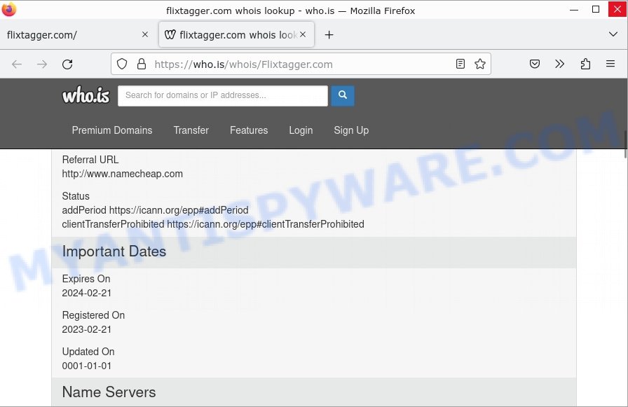
Task: Show more tools overflow chevron
Action: [559, 64]
